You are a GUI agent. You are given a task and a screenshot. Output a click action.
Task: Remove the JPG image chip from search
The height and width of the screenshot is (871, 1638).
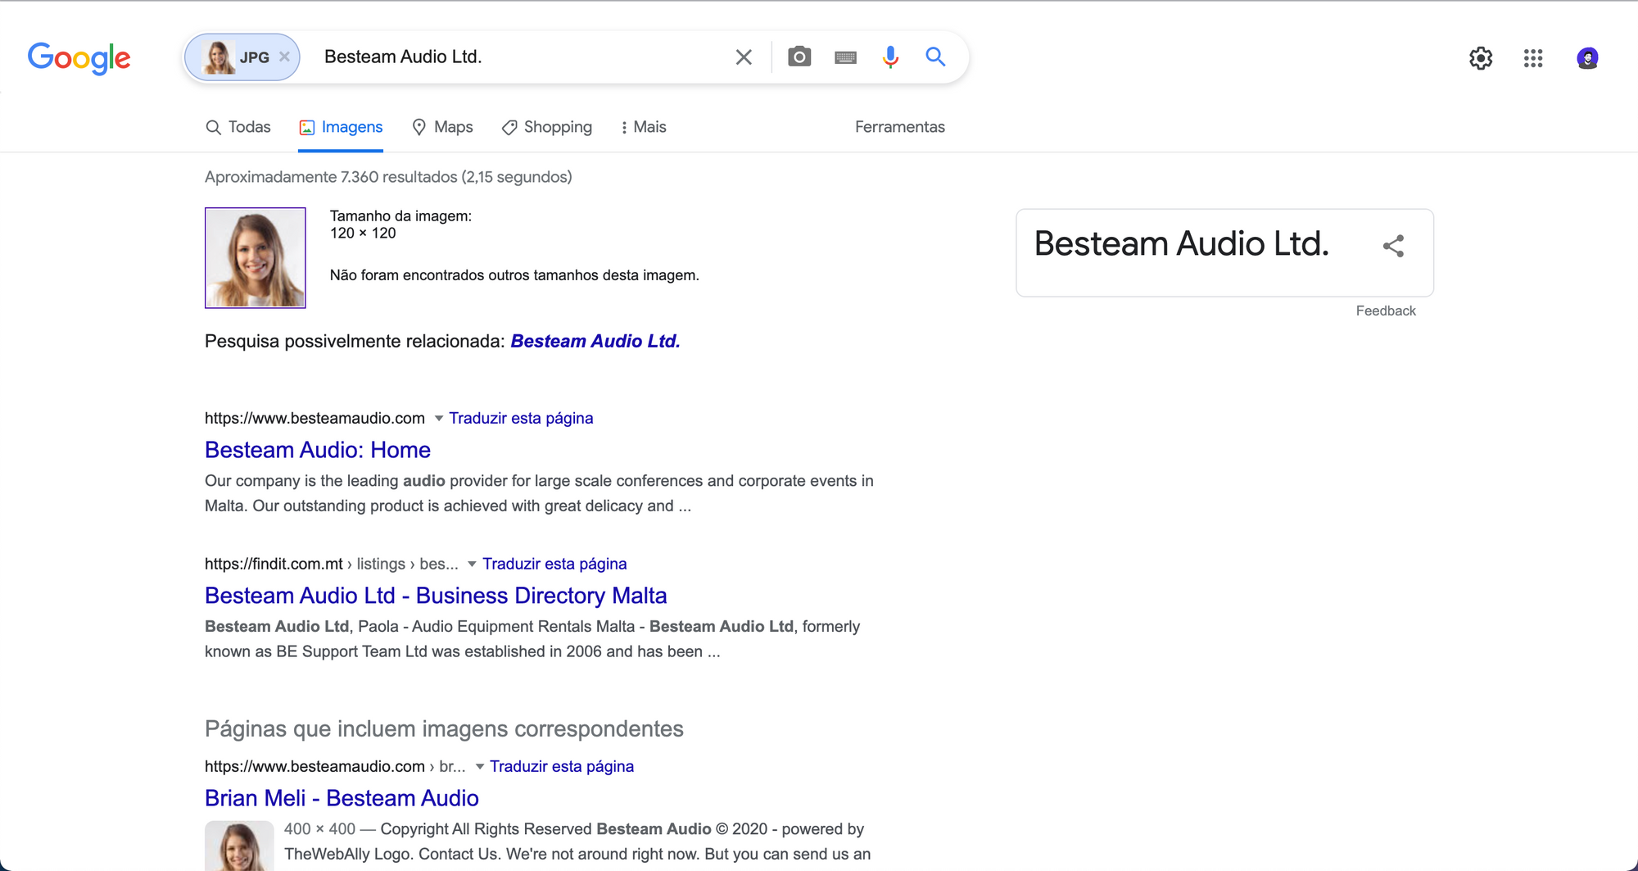(284, 57)
